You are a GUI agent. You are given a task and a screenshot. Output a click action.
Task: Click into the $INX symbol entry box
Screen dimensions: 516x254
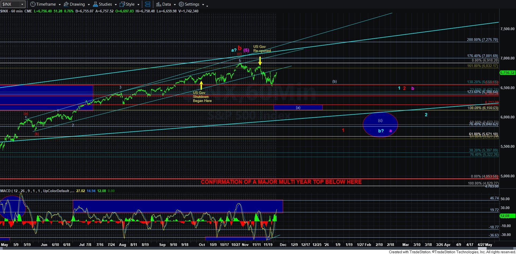tap(10, 4)
